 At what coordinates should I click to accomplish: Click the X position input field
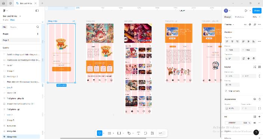pyautogui.click(x=232, y=50)
